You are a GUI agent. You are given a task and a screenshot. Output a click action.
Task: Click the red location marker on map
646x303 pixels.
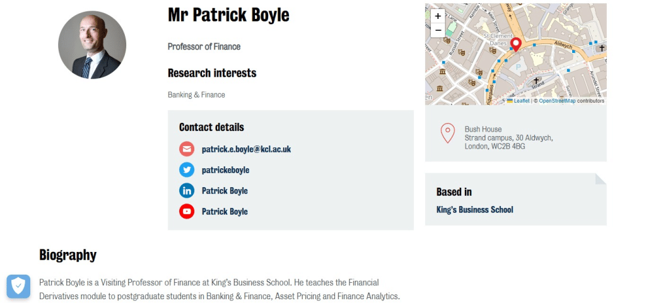coord(516,44)
